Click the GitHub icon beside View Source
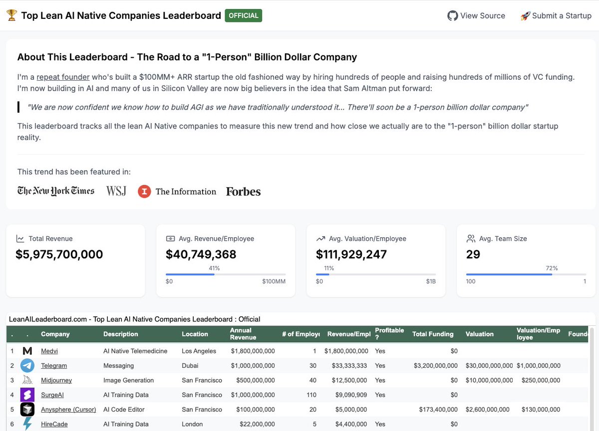The width and height of the screenshot is (599, 431). pyautogui.click(x=452, y=16)
